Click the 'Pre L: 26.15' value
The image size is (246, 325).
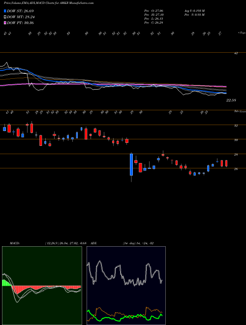click(154, 19)
